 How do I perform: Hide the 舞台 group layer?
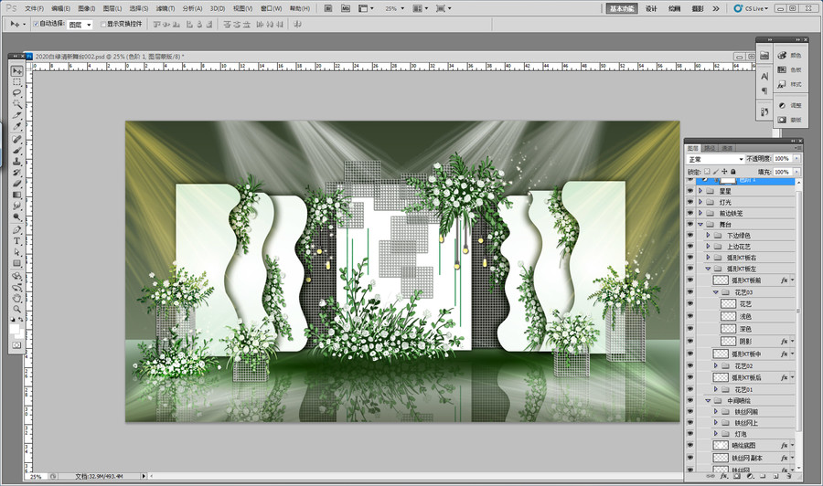point(690,225)
